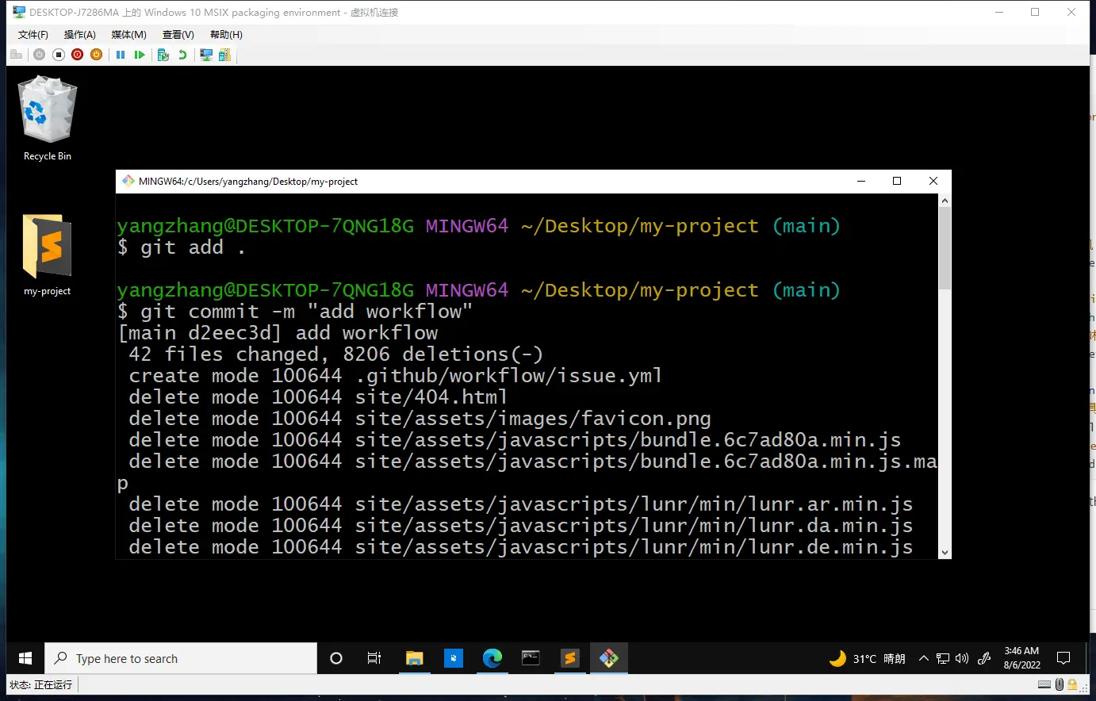Click the orange Save state icon
The image size is (1096, 701).
pyautogui.click(x=96, y=55)
